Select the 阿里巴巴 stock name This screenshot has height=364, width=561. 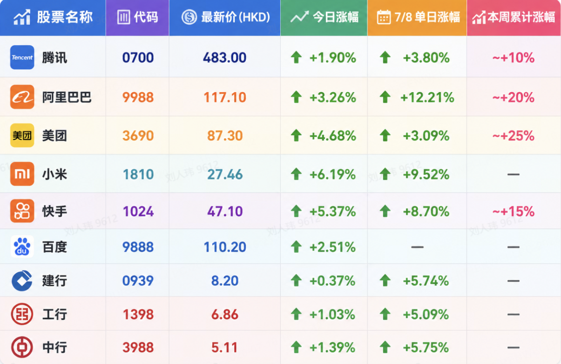[x=67, y=97]
